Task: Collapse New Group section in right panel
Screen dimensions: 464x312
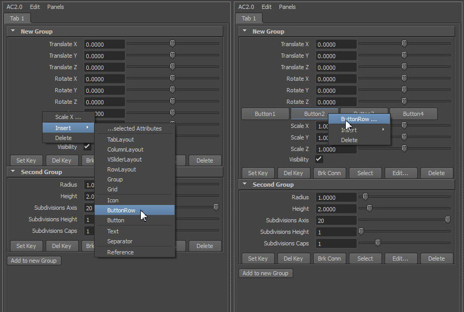Action: pyautogui.click(x=244, y=31)
